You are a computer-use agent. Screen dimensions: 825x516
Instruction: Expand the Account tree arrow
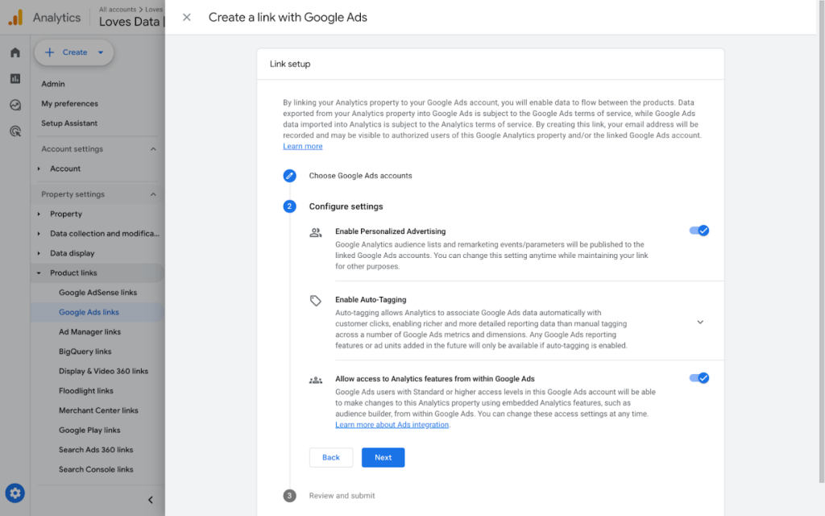pyautogui.click(x=39, y=169)
